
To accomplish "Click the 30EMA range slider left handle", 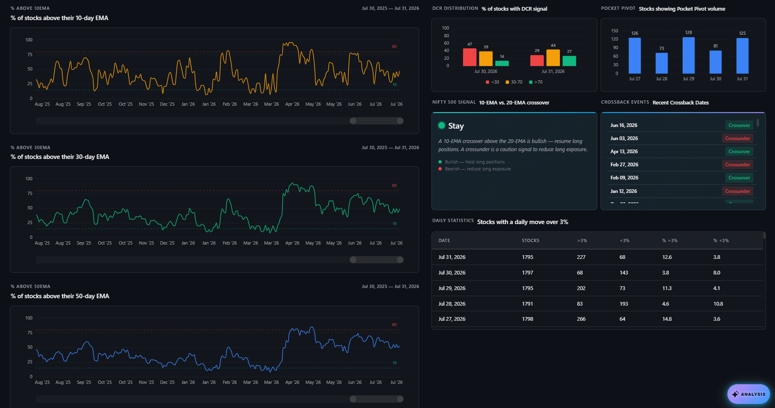I will coord(353,260).
